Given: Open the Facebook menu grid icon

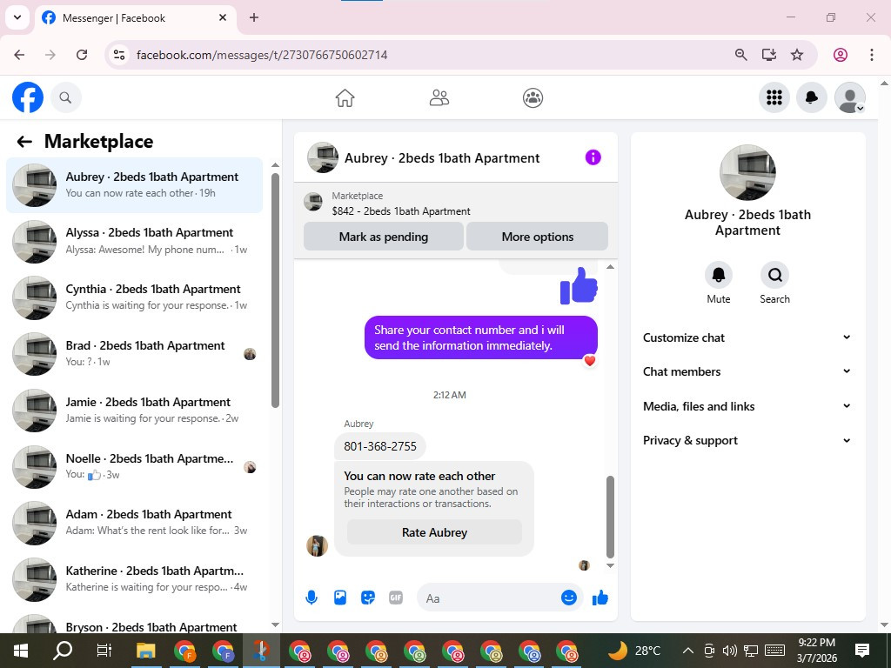Looking at the screenshot, I should click(774, 97).
